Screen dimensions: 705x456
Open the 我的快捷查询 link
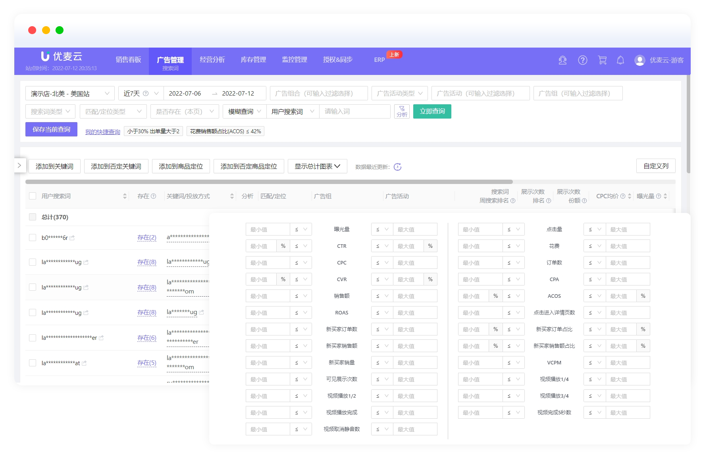[102, 132]
